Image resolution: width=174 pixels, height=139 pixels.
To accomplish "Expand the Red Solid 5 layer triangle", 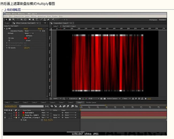I will point(14,113).
